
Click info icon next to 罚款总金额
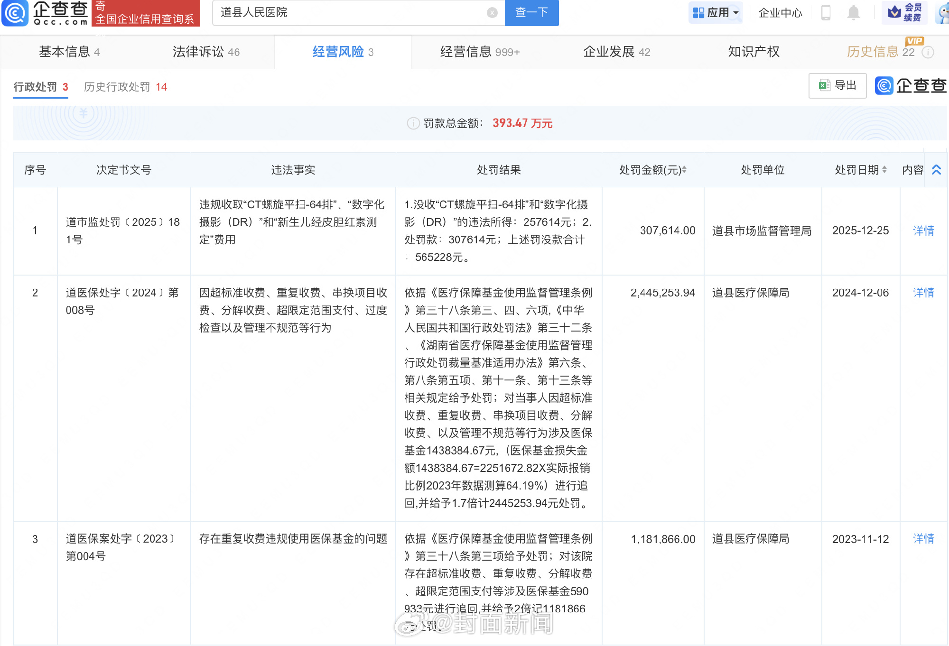point(413,123)
